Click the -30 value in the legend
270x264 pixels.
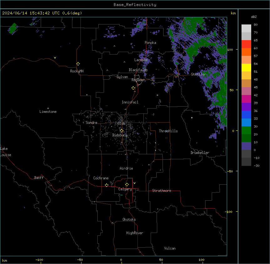[x=257, y=166]
